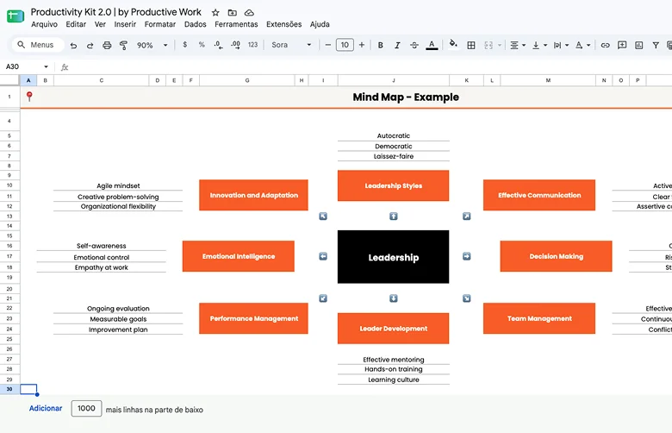Decrease font size with minus button

(x=328, y=45)
